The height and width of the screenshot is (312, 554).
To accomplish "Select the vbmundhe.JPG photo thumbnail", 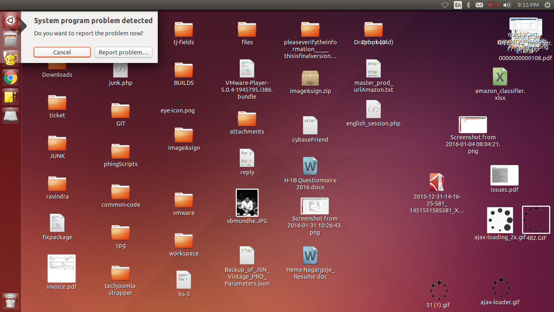I will [x=247, y=203].
